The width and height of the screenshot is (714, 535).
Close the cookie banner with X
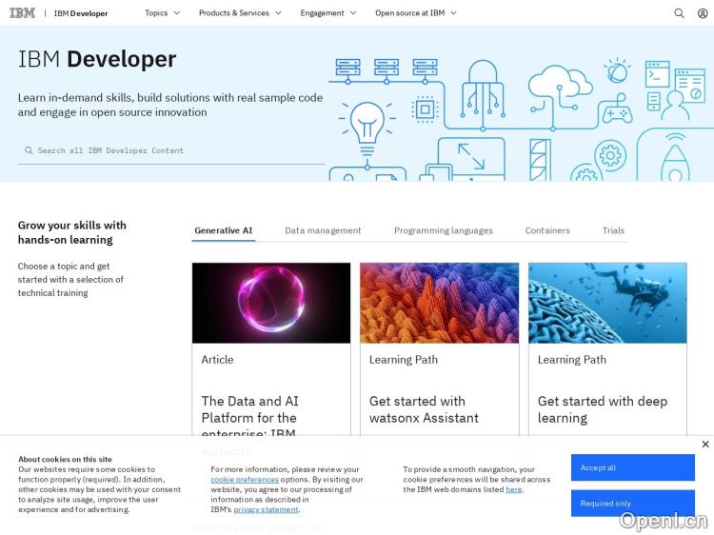tap(704, 445)
